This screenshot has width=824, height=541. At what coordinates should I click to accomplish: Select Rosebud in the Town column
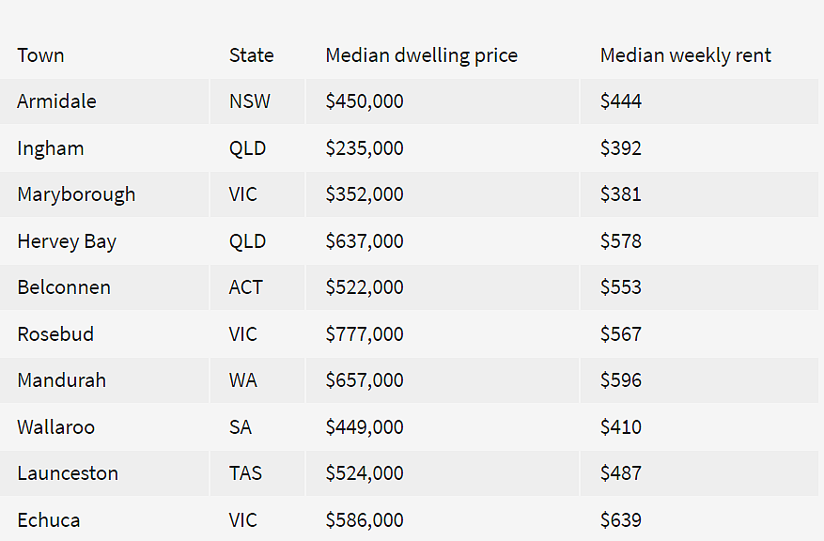coord(55,334)
